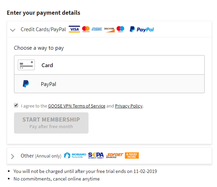This screenshot has height=187, width=217.
Task: Click the credit card icon in Card row
Action: [x=26, y=65]
